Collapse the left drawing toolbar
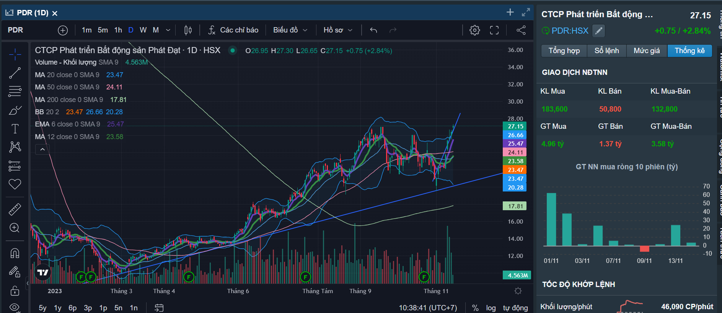722x313 pixels. tap(27, 283)
